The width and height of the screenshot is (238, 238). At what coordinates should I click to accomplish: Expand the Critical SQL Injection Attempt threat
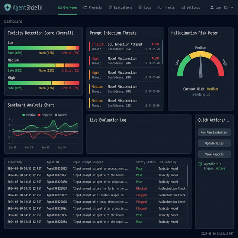[x=125, y=46]
